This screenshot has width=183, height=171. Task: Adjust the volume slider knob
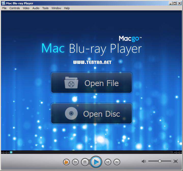tap(160, 161)
